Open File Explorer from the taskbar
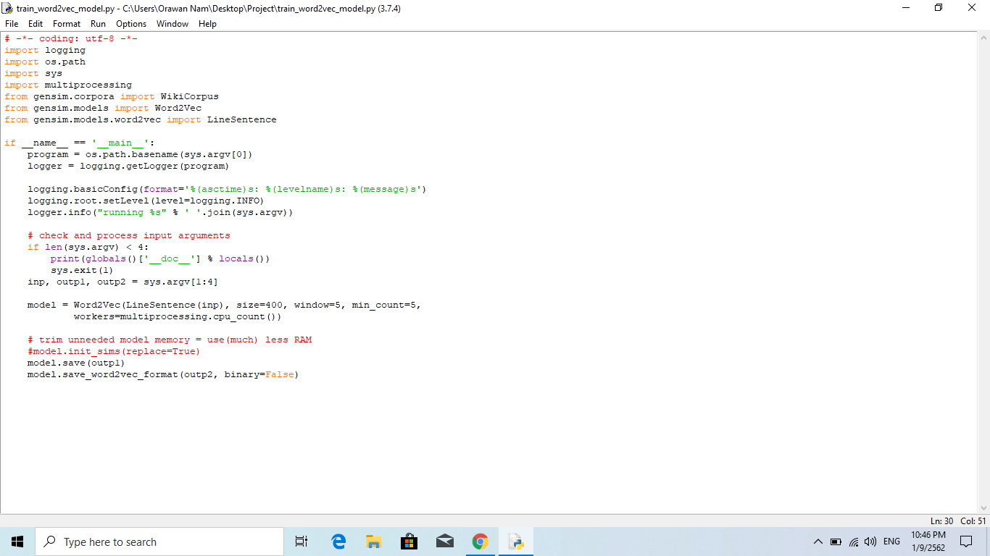 point(373,541)
